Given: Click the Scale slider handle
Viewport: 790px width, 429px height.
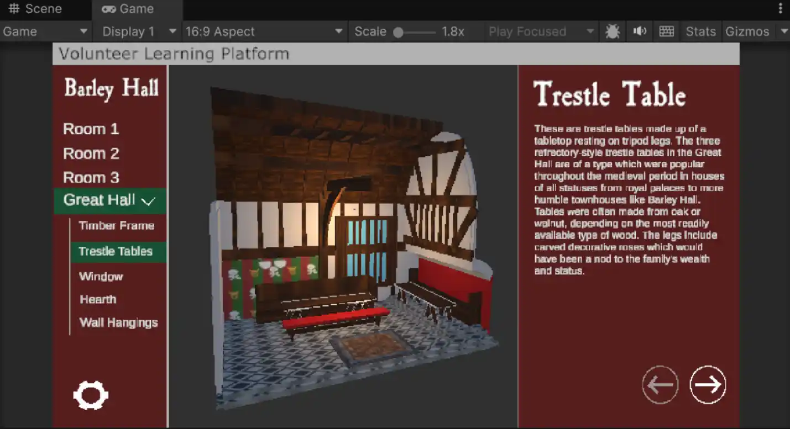Looking at the screenshot, I should [398, 32].
